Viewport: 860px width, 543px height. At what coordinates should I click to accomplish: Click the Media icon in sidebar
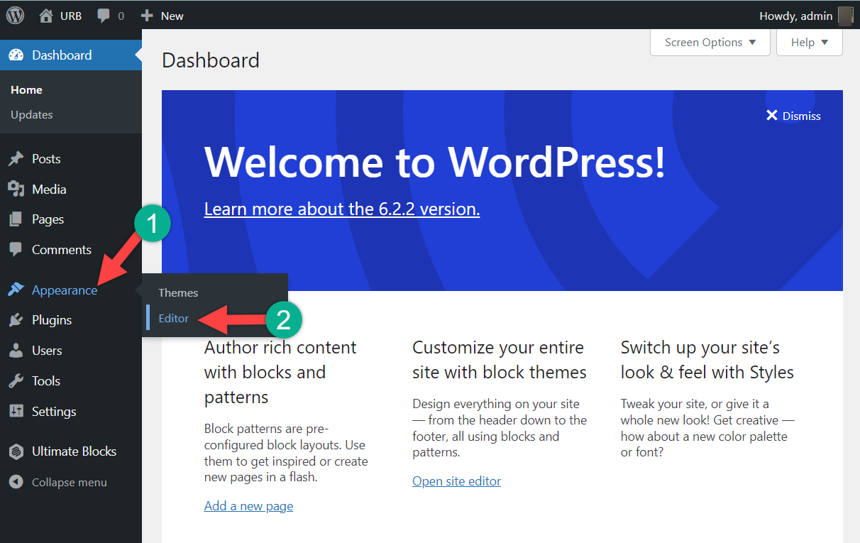16,190
